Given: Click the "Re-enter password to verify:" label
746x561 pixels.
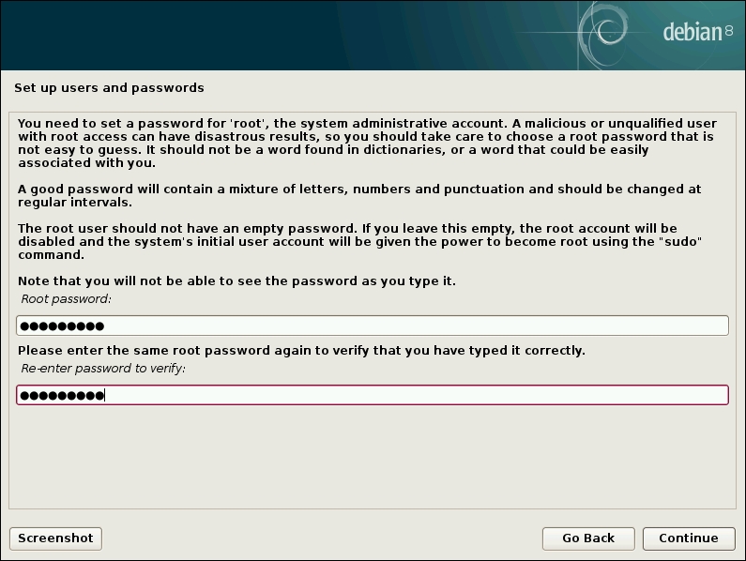Looking at the screenshot, I should click(103, 369).
